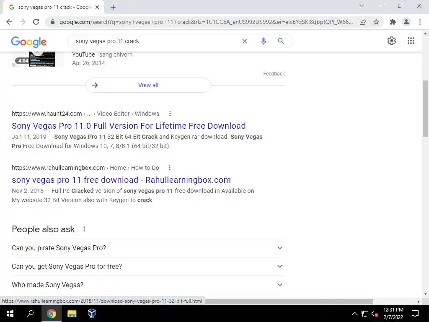This screenshot has width=429, height=322.
Task: Open the tab search down arrow
Action: pyautogui.click(x=362, y=6)
